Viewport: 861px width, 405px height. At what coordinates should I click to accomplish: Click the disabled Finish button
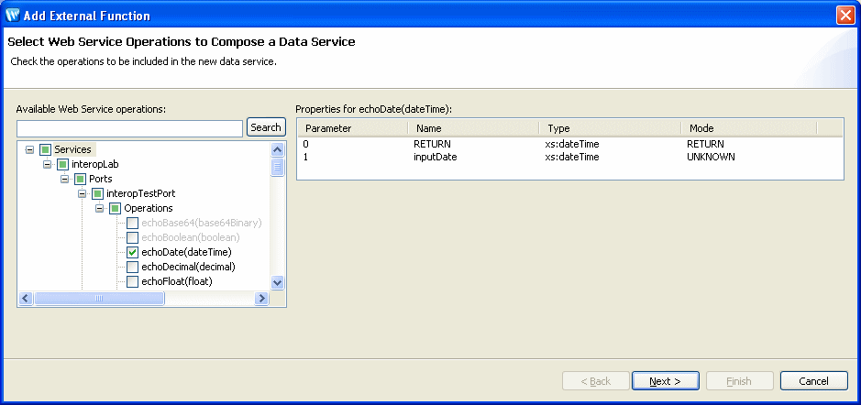click(739, 381)
